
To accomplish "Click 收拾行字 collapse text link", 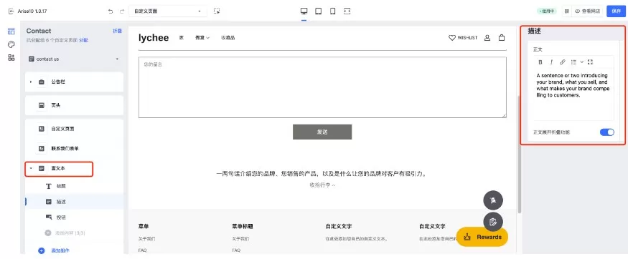I will [322, 185].
